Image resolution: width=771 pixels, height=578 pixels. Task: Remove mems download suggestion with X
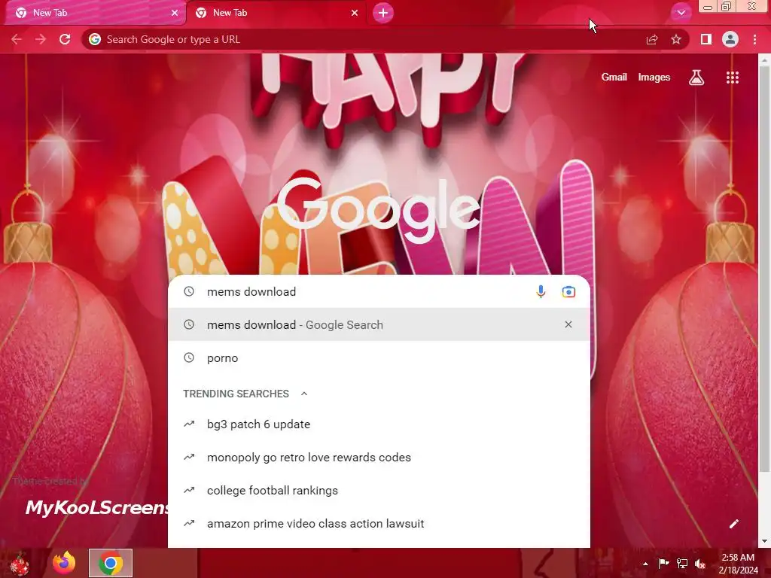tap(568, 324)
